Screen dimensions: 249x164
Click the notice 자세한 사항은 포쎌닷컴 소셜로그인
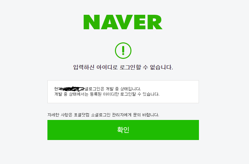click(x=103, y=115)
